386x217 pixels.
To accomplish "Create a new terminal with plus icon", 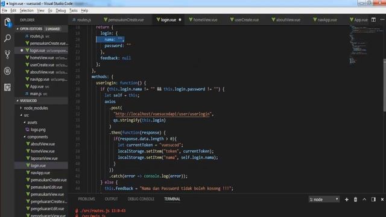I will pos(347,200).
